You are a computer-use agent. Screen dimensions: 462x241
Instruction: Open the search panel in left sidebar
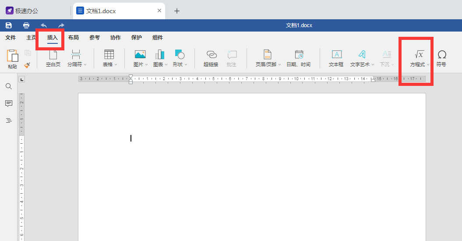click(x=9, y=86)
